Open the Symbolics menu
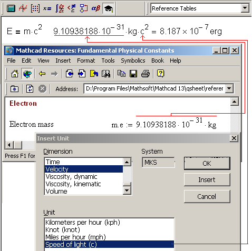The width and height of the screenshot is (252, 251). point(133,61)
